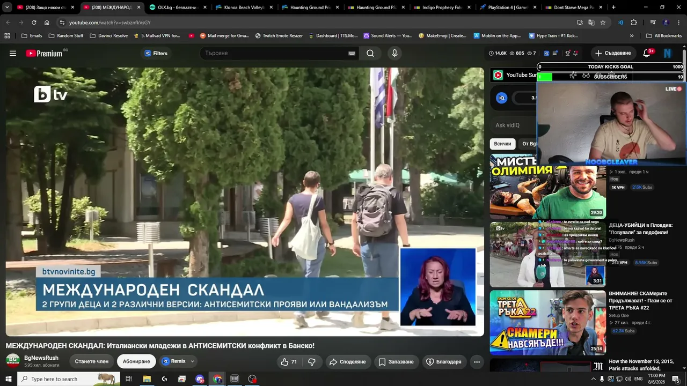Open the Windows Start menu
The height and width of the screenshot is (386, 687).
(9, 379)
